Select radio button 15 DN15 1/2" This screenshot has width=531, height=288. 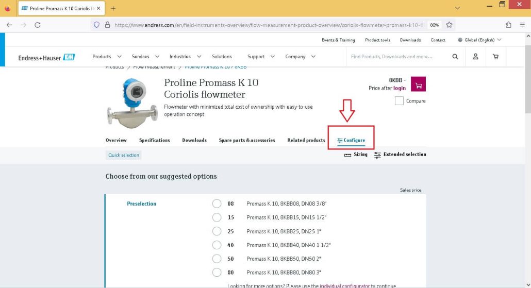[217, 217]
